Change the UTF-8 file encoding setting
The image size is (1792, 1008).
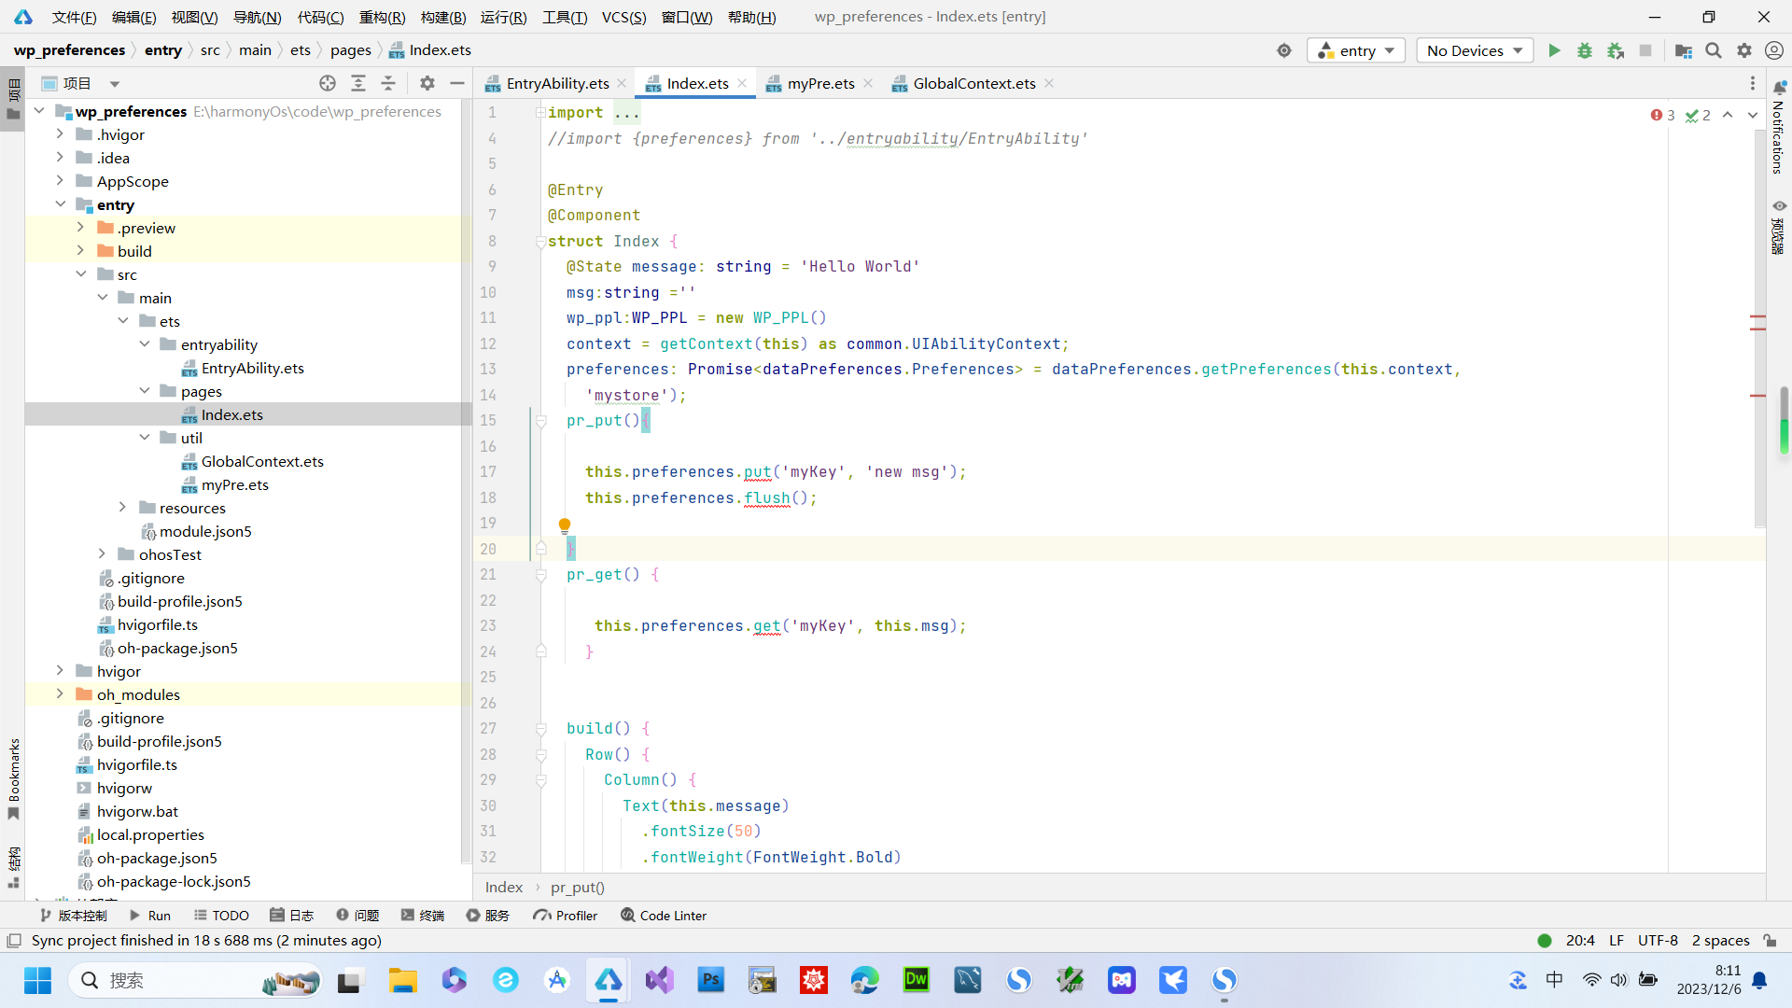click(1658, 940)
